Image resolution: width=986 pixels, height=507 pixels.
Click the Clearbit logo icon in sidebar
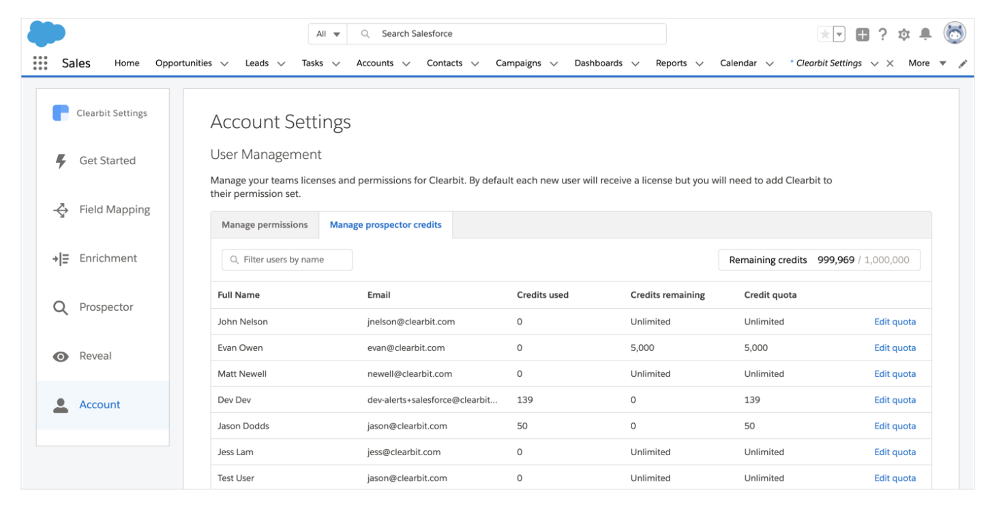click(x=61, y=113)
